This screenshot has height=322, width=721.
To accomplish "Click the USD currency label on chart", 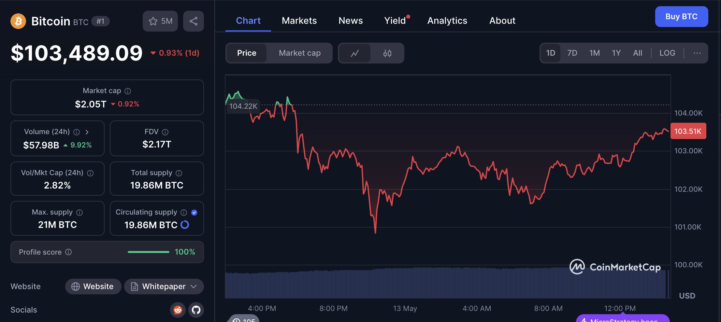I will coord(687,296).
